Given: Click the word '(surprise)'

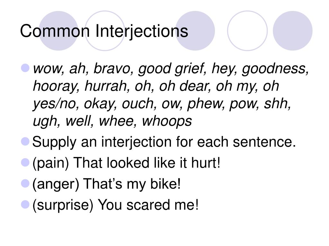Looking at the screenshot, I should pos(63,205).
